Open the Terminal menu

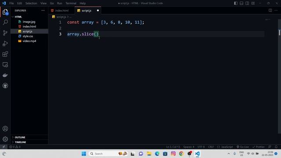coord(71,3)
